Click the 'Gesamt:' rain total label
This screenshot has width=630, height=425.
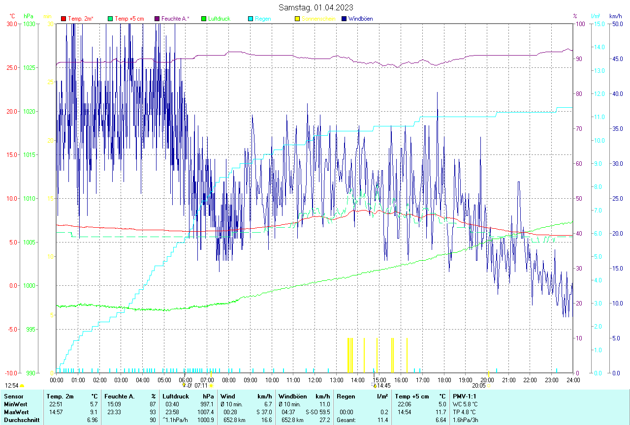346,420
